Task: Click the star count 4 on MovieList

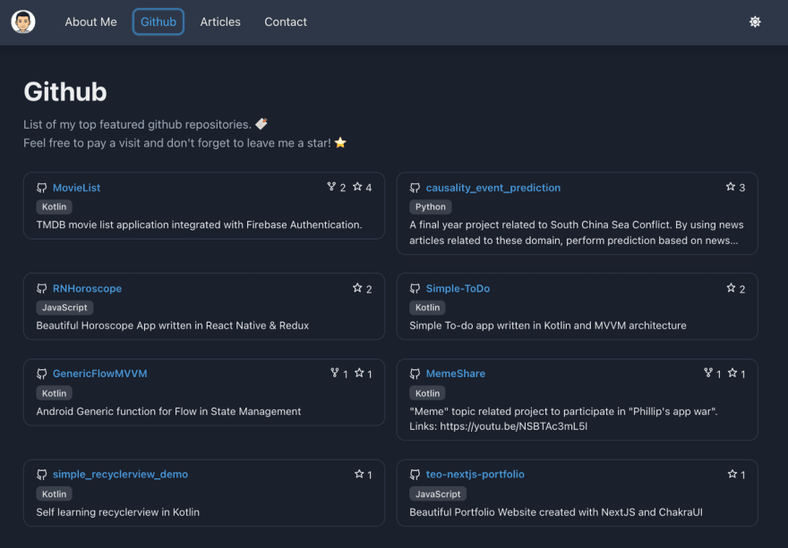Action: point(368,188)
